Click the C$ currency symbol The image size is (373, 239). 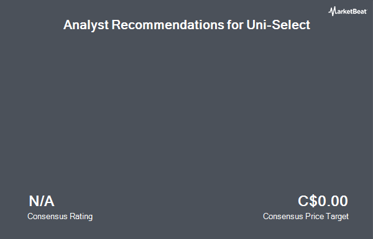308,201
